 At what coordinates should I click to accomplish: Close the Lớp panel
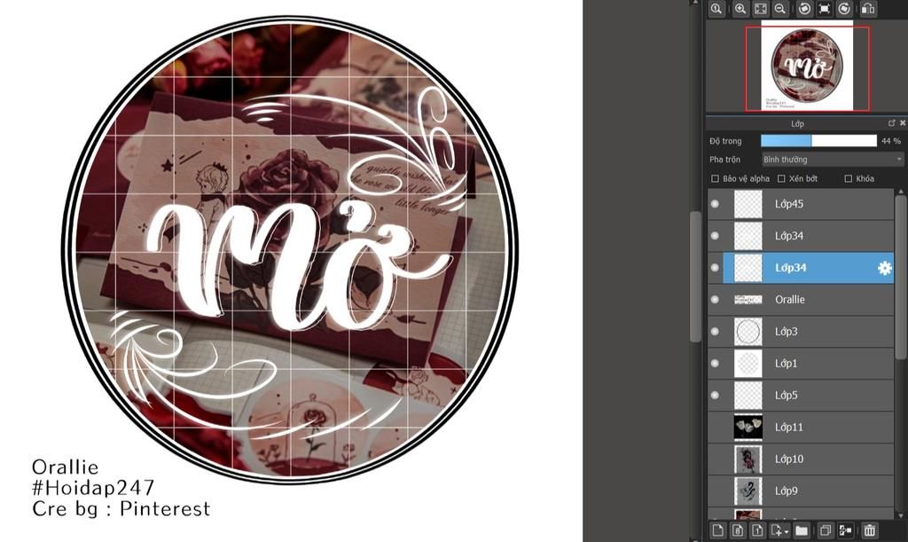click(x=902, y=122)
